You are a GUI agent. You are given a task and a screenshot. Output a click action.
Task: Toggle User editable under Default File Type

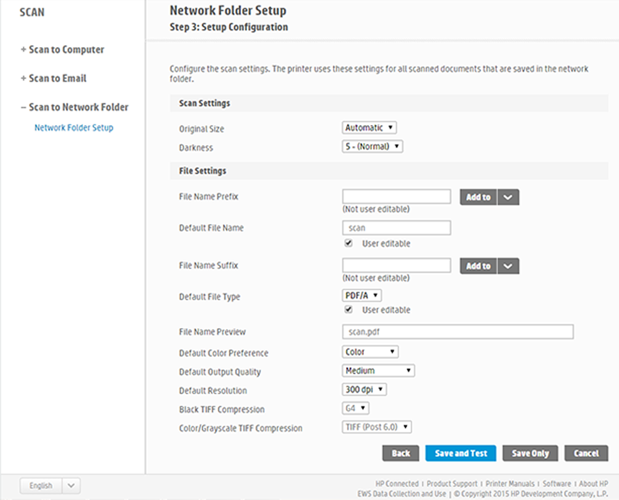coord(348,309)
